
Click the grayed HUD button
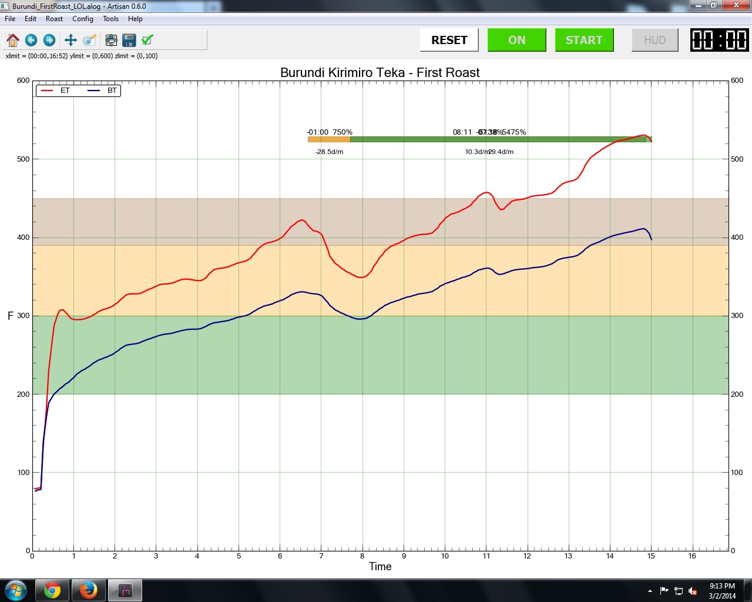tap(655, 40)
